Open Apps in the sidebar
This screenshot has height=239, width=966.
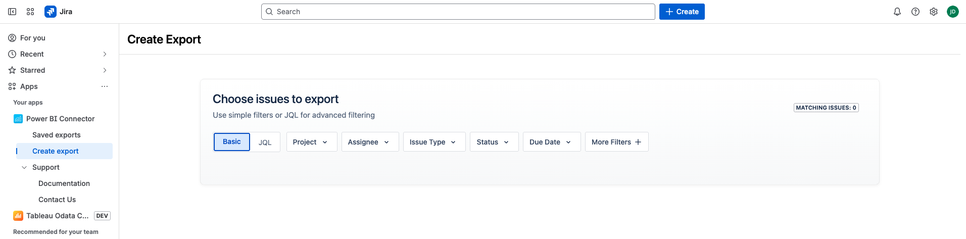(x=29, y=86)
